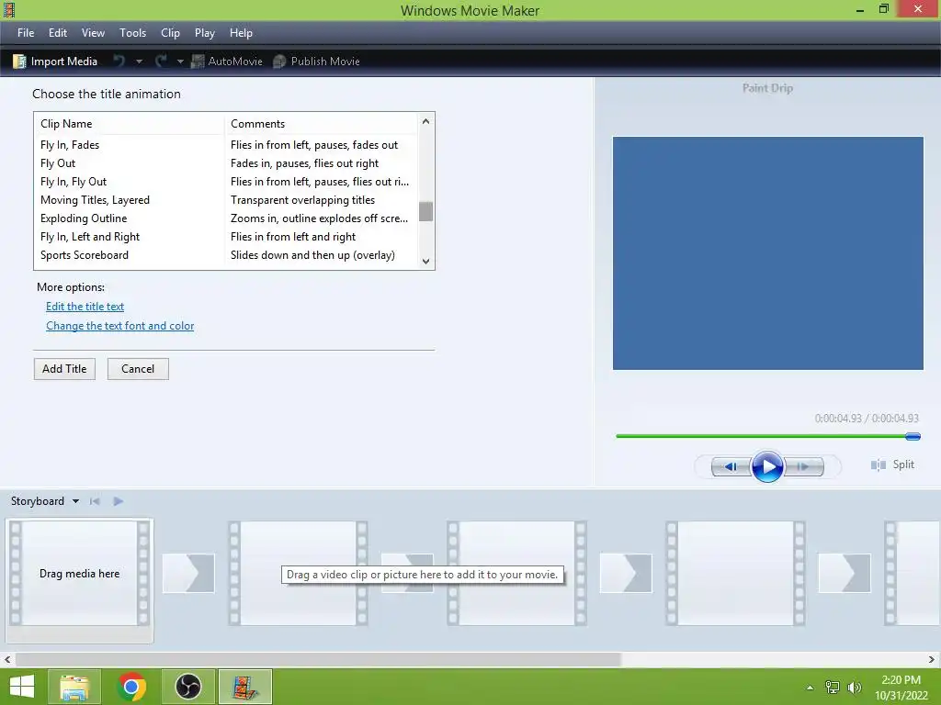This screenshot has height=705, width=941.
Task: Click the second empty storyboard cell
Action: (x=298, y=574)
